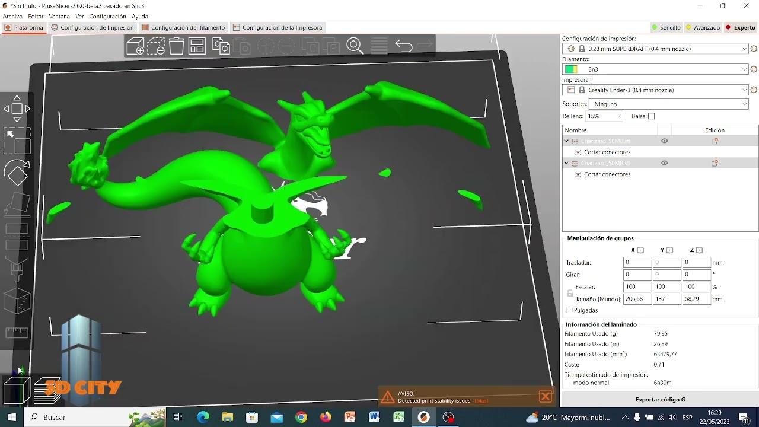The height and width of the screenshot is (427, 759).
Task: Click the Más link in the warning
Action: pos(481,401)
